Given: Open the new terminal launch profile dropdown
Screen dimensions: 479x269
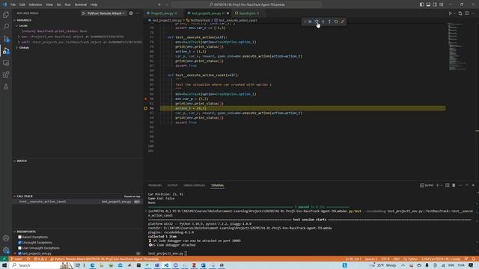Looking at the screenshot, I should (x=442, y=185).
